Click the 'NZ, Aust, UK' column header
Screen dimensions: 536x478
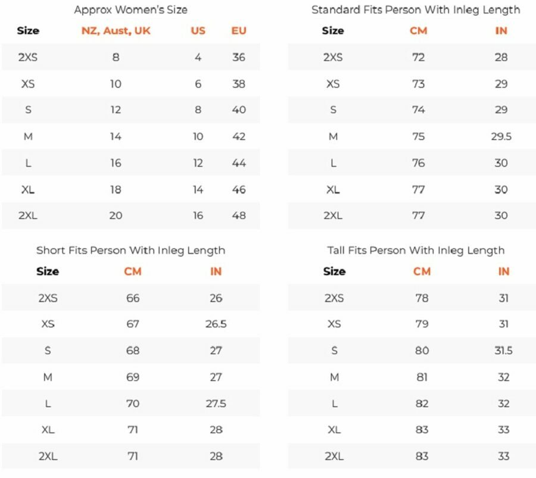tap(116, 31)
